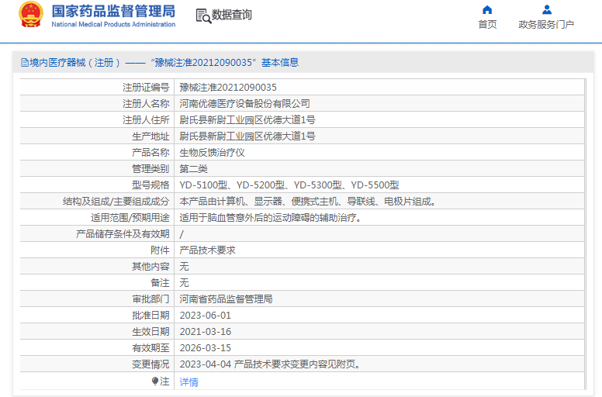The image size is (602, 397).
Task: Select model specs YD-5100型 row value
Action: 289,185
